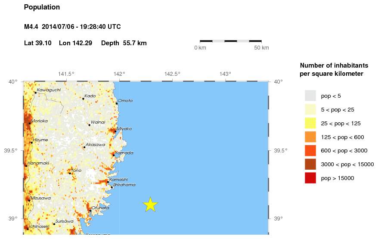Click the Hanamaki city label
The width and height of the screenshot is (378, 239).
pyautogui.click(x=38, y=163)
